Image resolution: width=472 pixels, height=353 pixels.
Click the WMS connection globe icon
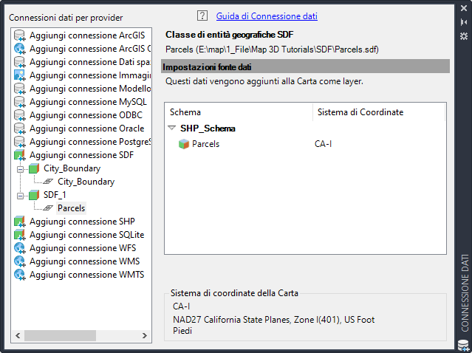(x=20, y=261)
